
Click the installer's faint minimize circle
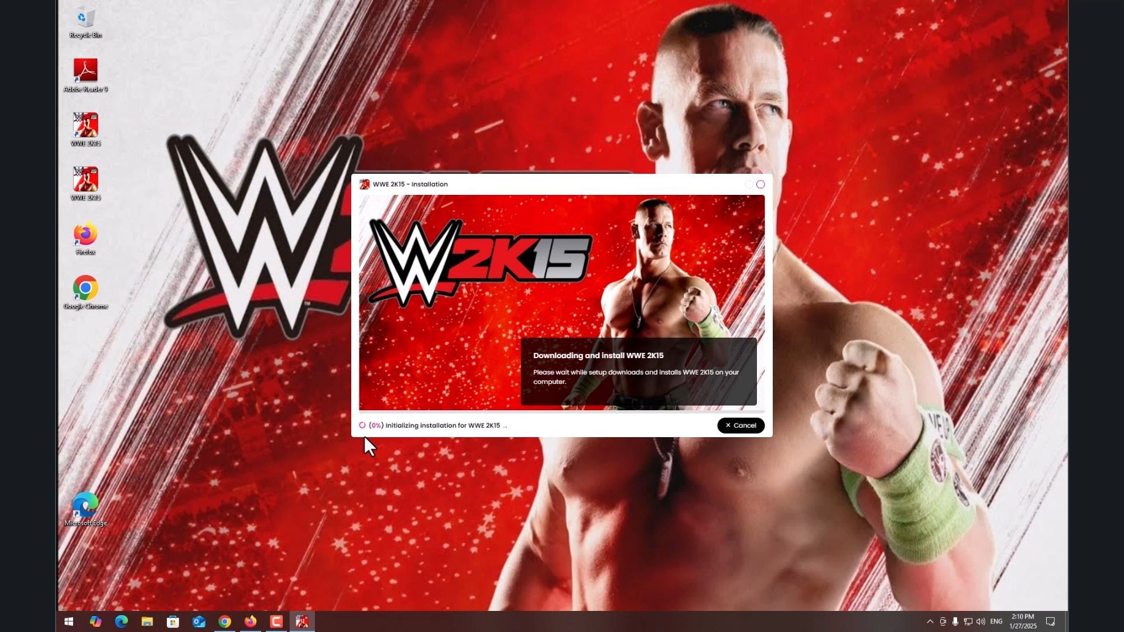pyautogui.click(x=749, y=184)
